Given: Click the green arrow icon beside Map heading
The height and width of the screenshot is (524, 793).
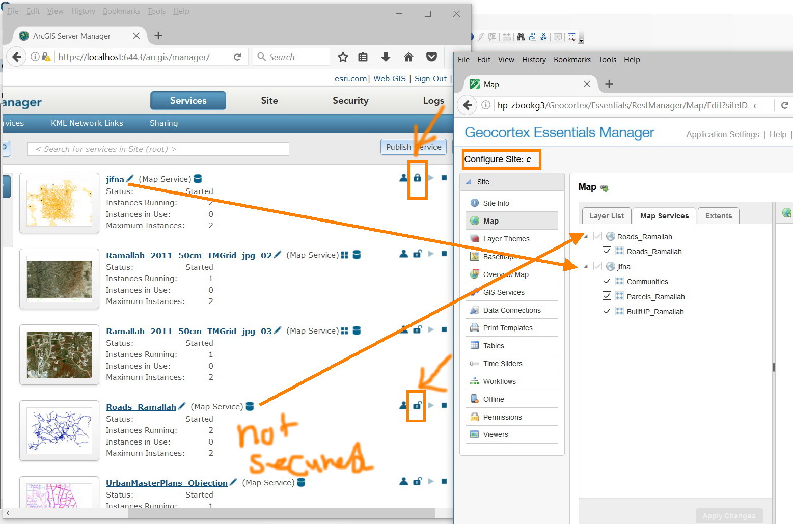Looking at the screenshot, I should [x=605, y=188].
